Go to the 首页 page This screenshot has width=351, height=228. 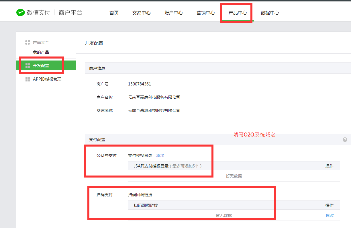tap(114, 13)
